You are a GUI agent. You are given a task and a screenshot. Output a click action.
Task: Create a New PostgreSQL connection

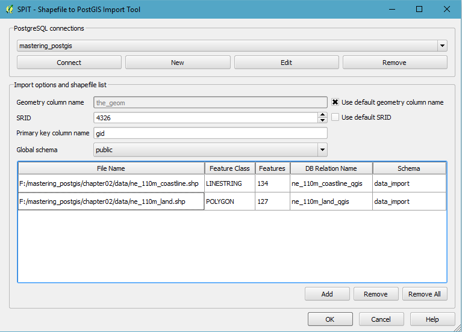tap(178, 63)
